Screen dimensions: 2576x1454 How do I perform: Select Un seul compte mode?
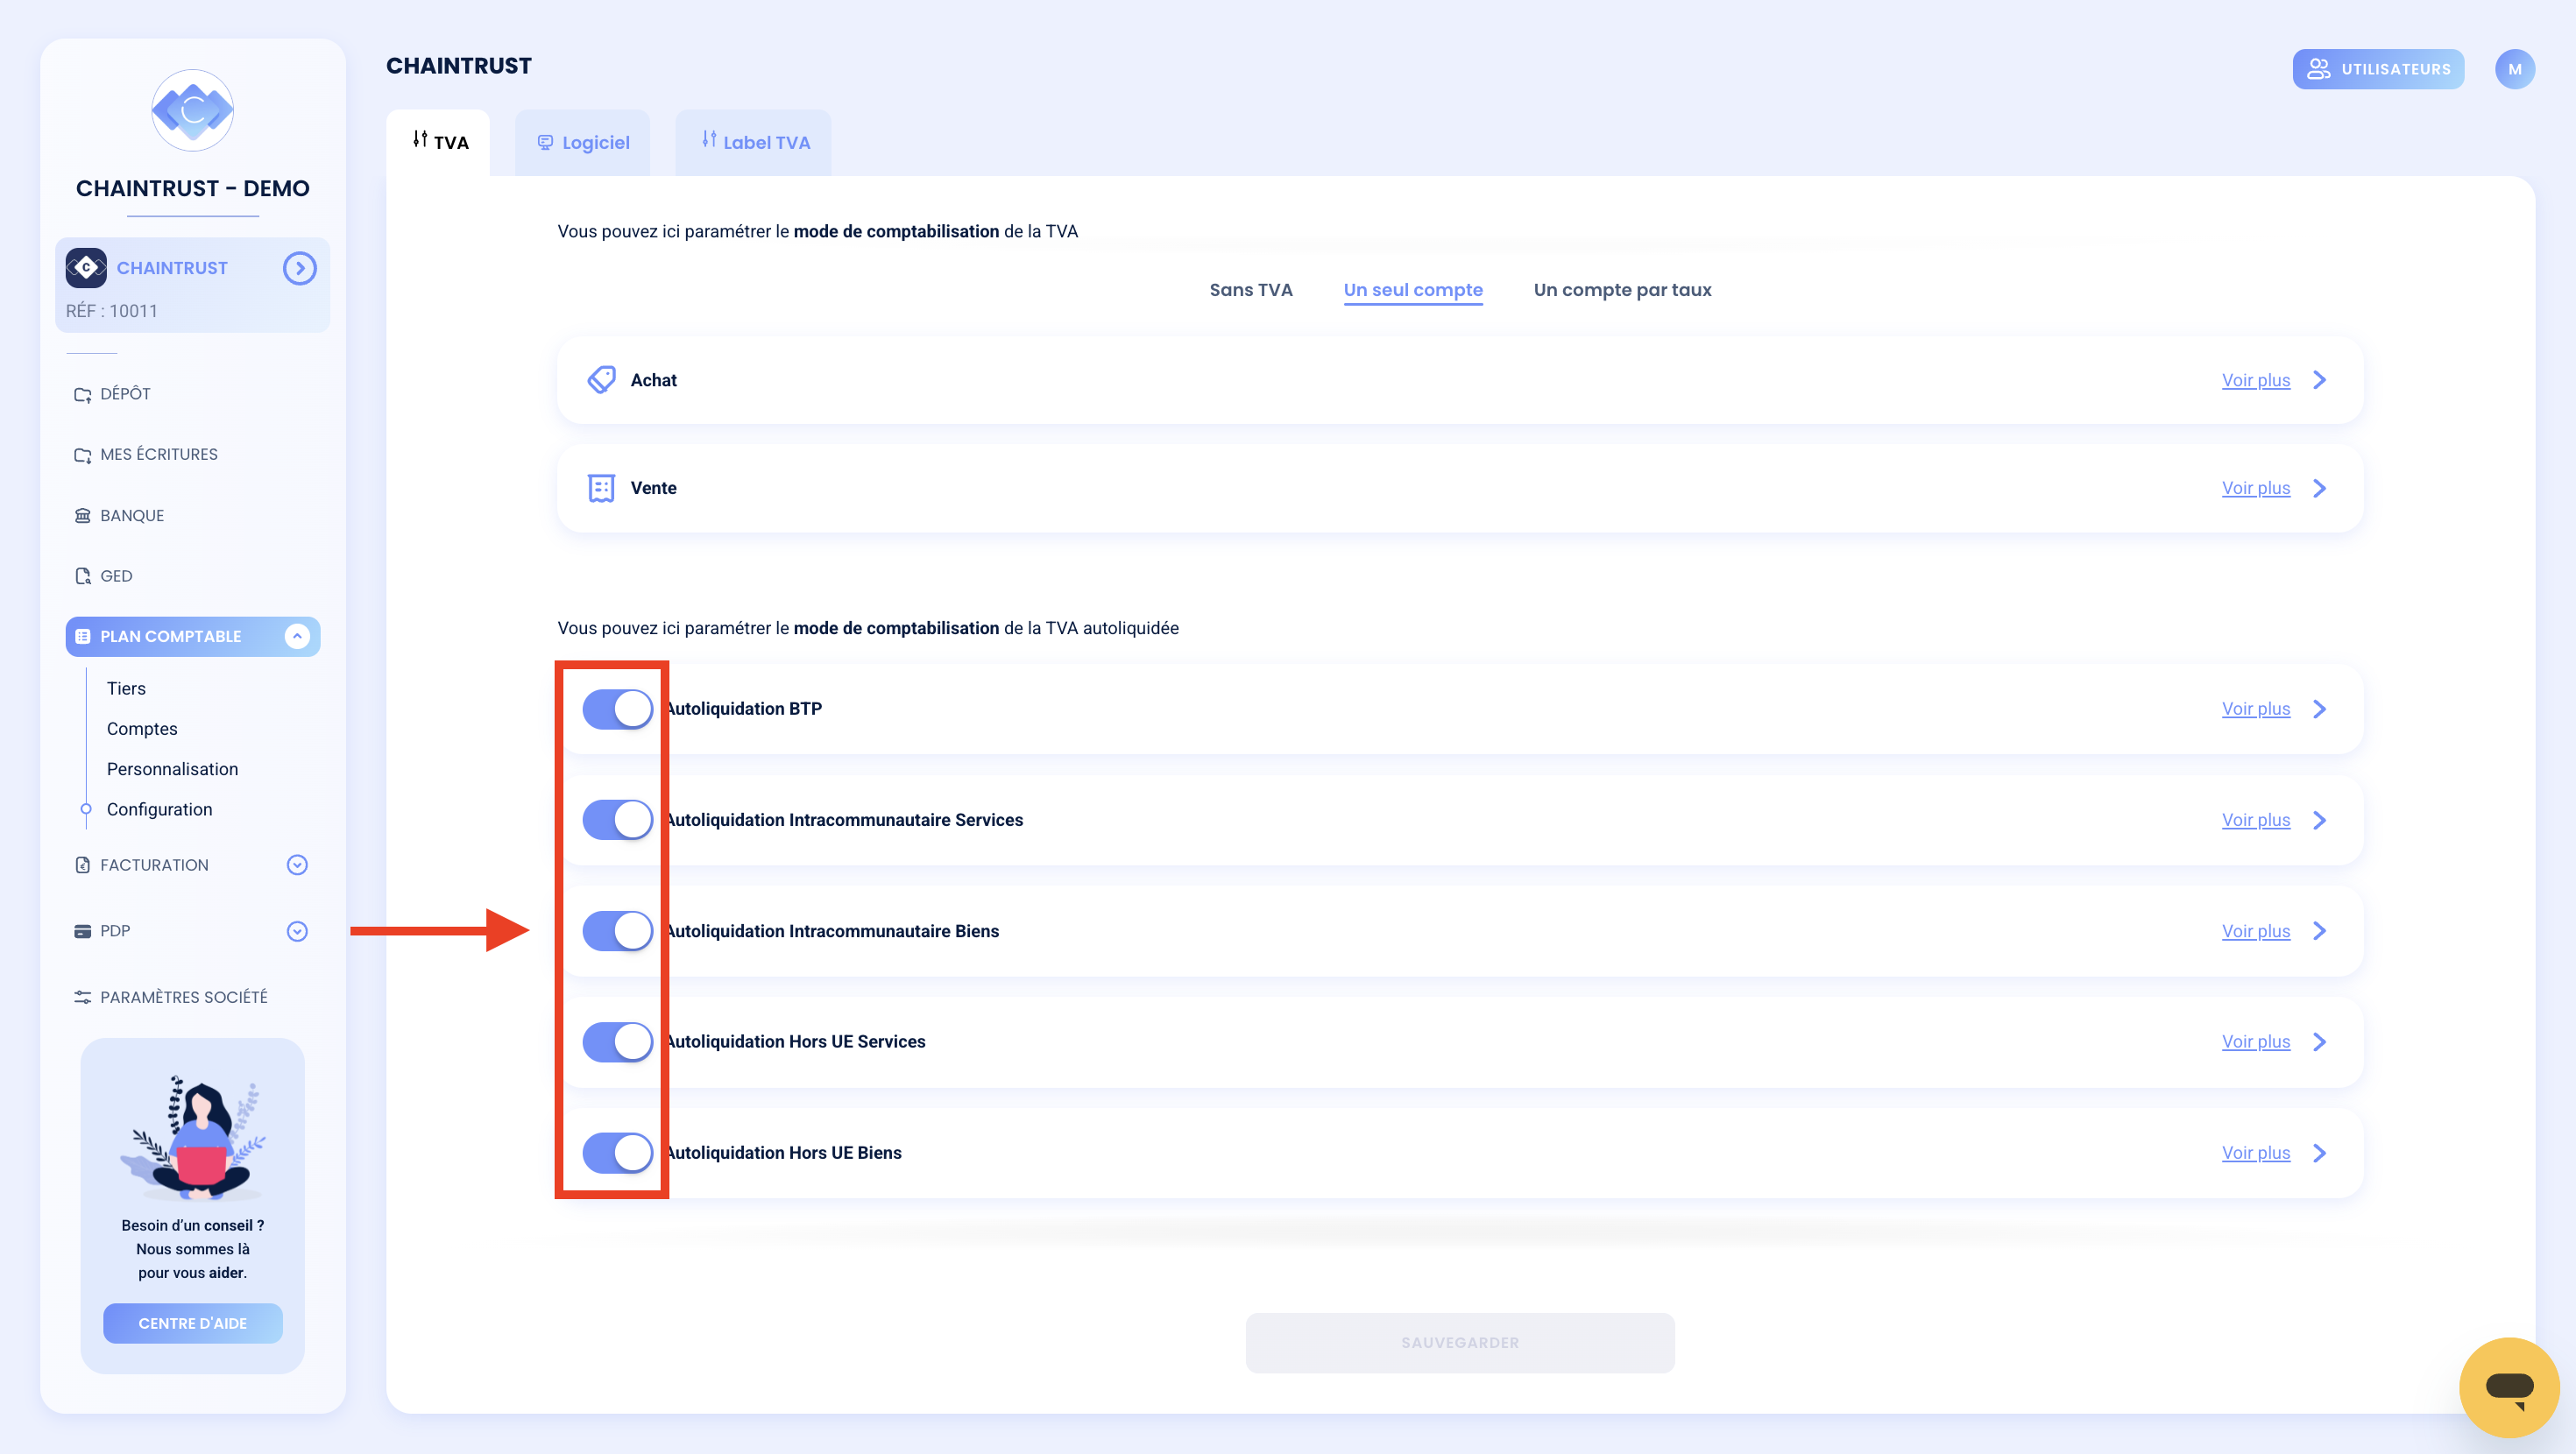pos(1413,290)
